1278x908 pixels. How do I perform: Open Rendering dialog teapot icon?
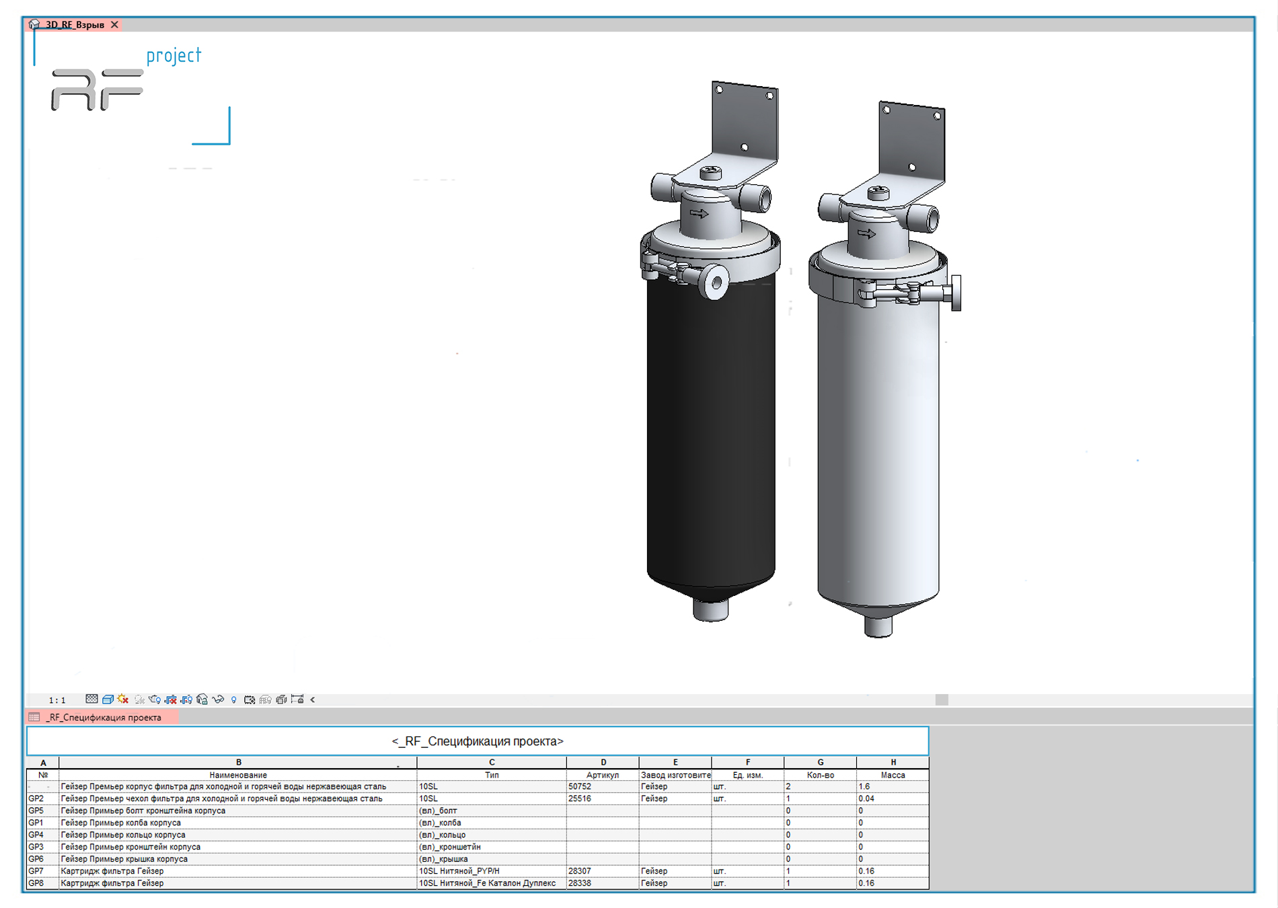(x=155, y=699)
